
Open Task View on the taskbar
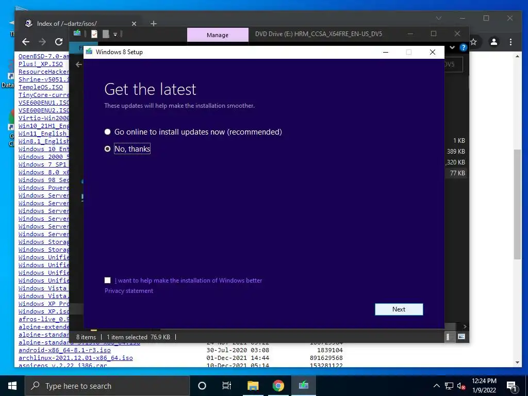click(x=227, y=386)
